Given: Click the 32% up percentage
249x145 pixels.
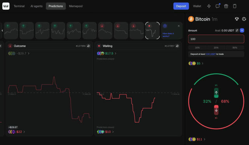Looking at the screenshot, I should 207,101.
